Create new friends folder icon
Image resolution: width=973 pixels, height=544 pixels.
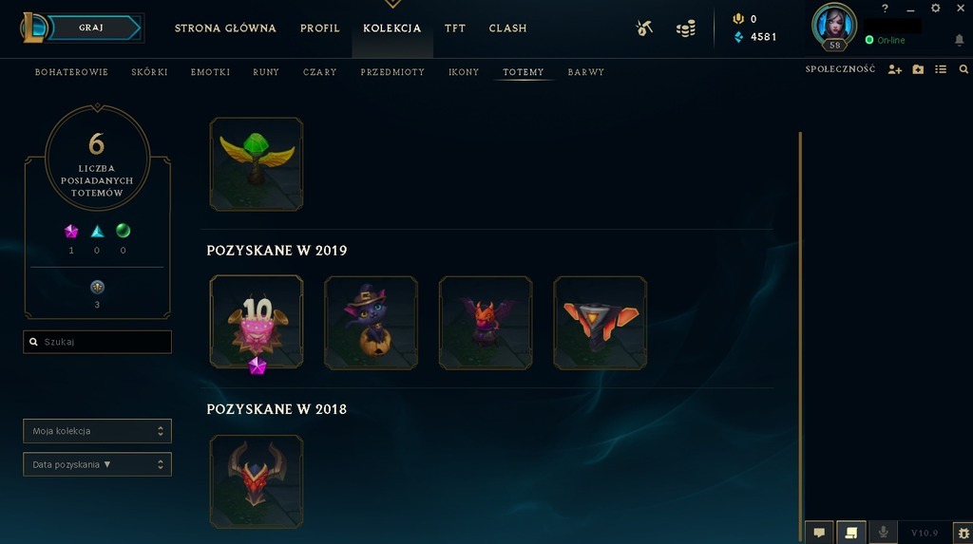(x=918, y=69)
